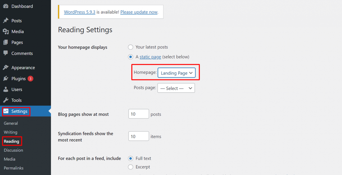
Task: Click the Please update now link
Action: pyautogui.click(x=139, y=12)
